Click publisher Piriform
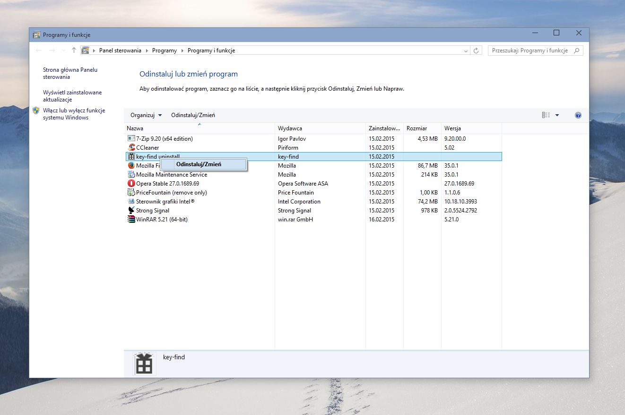 [x=288, y=148]
